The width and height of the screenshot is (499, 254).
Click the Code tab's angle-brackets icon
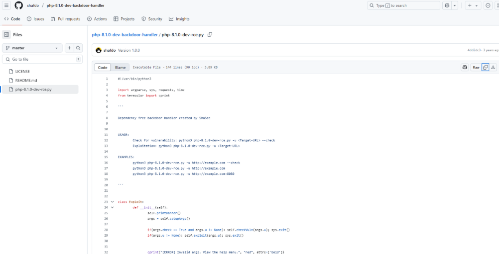[x=6, y=19]
